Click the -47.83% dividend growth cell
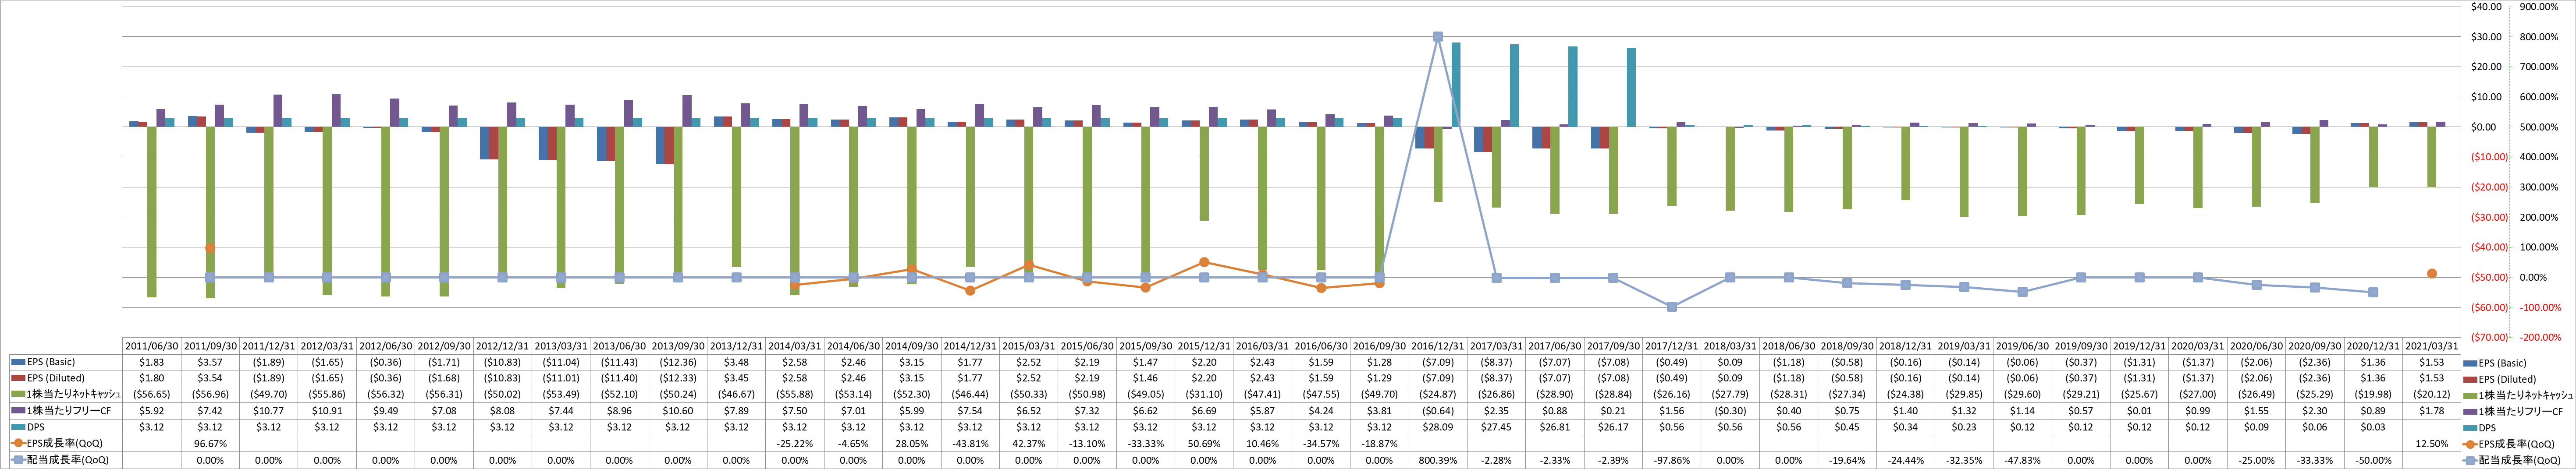Image resolution: width=2576 pixels, height=469 pixels. tap(2022, 460)
